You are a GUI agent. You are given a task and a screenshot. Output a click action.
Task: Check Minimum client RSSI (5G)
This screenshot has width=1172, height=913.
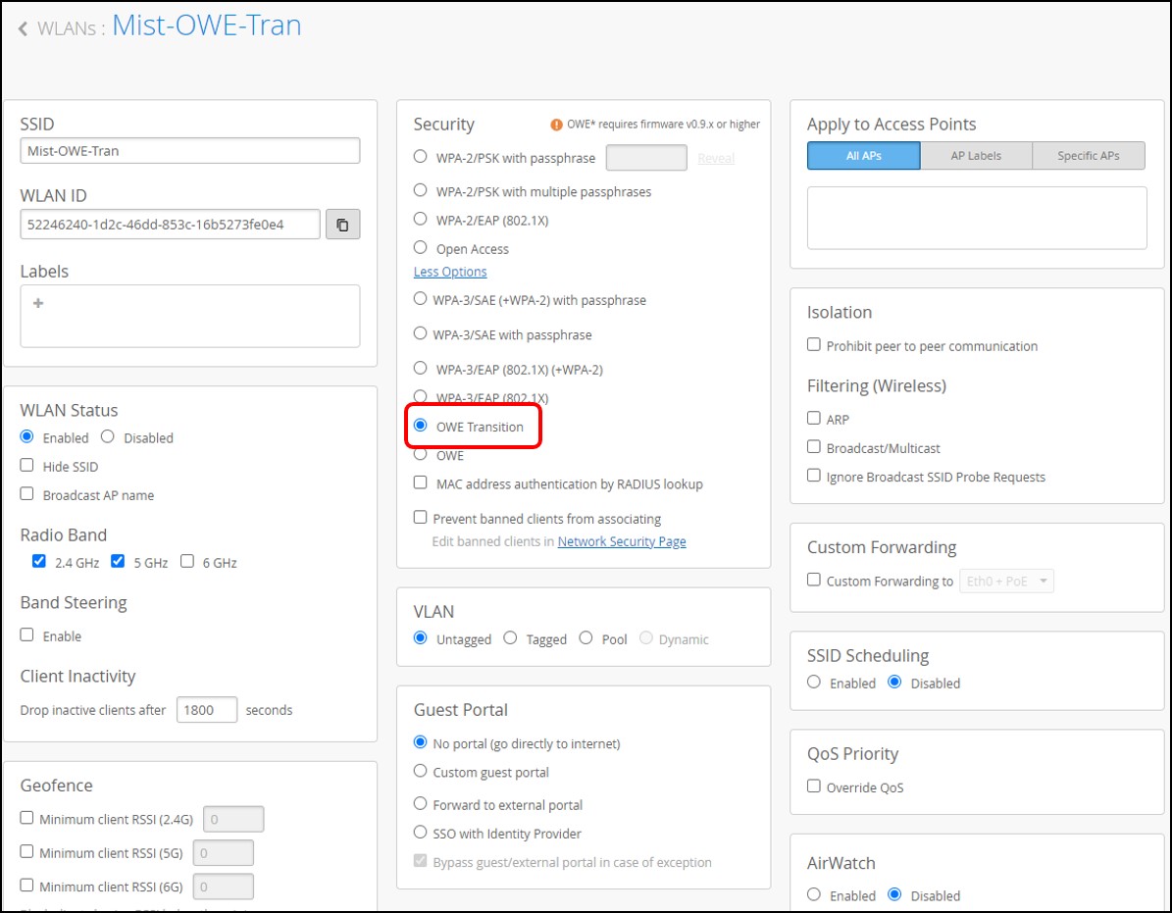pyautogui.click(x=26, y=851)
